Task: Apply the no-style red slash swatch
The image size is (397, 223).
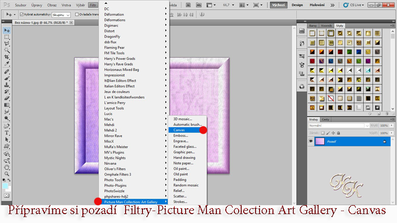Action: pyautogui.click(x=331, y=98)
